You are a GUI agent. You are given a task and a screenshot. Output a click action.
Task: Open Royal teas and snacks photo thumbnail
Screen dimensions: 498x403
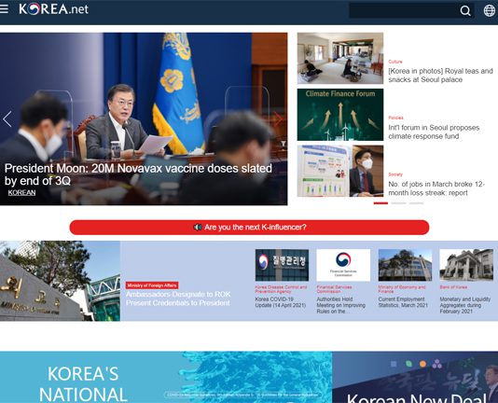(x=340, y=58)
